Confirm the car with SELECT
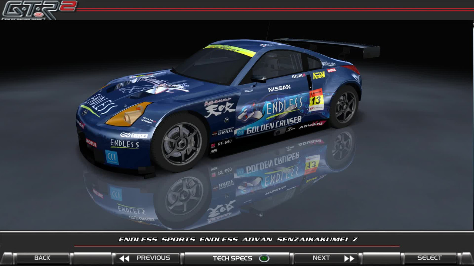This screenshot has height=266, width=474. point(430,258)
